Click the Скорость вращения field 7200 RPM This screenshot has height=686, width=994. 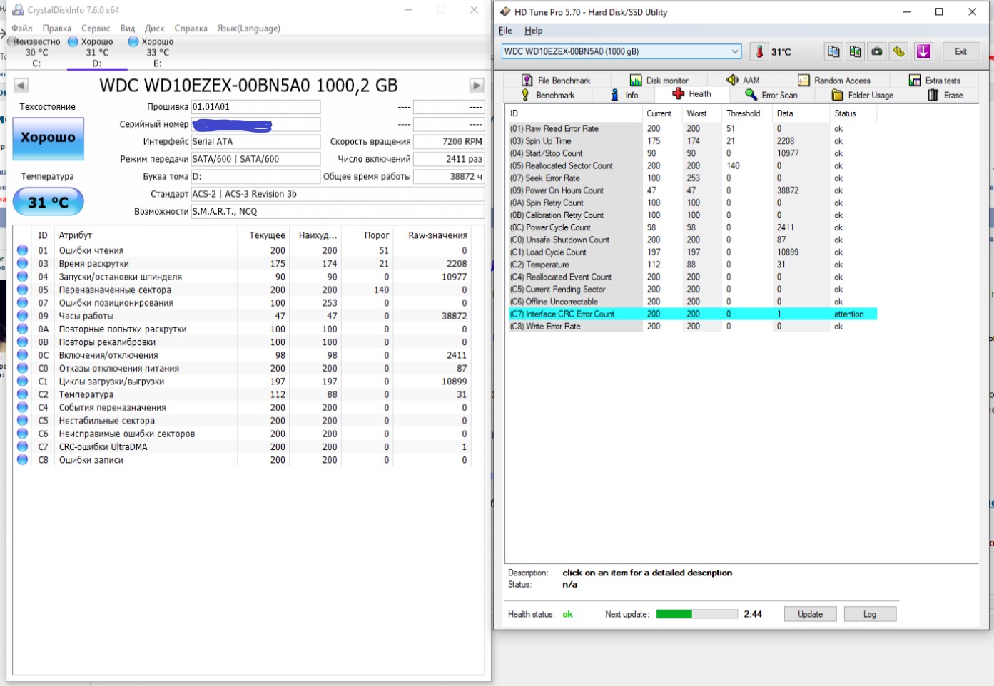[x=449, y=141]
